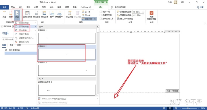Open the 文件 (File) tab

point(5,7)
